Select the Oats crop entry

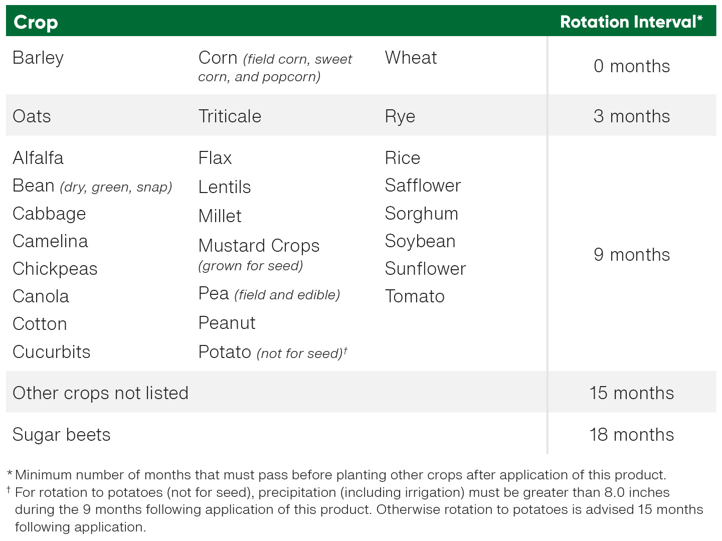(x=32, y=116)
